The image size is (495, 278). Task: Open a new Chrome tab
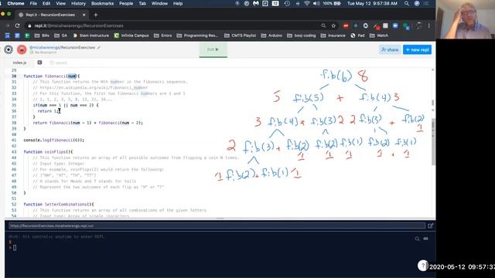point(96,15)
